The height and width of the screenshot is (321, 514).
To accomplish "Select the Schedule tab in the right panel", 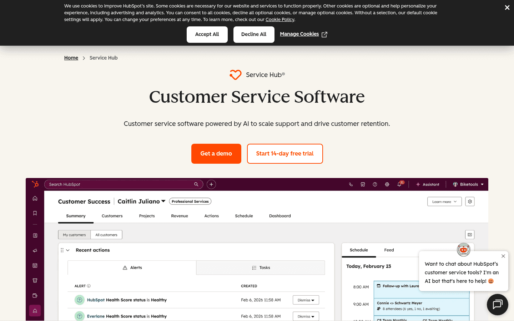I will tap(359, 250).
